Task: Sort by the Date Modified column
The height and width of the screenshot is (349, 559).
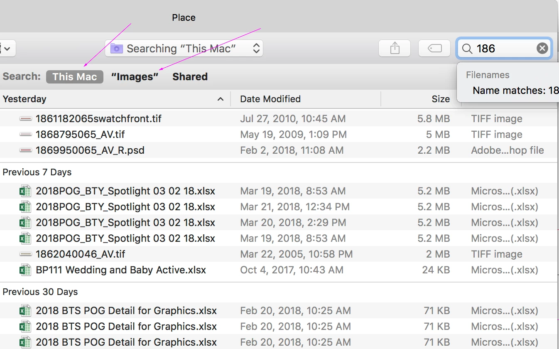Action: tap(270, 99)
